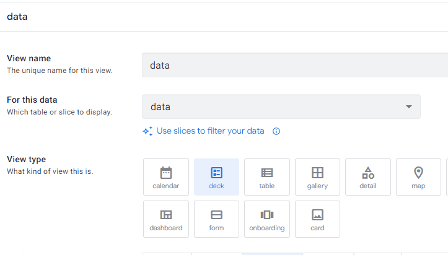
Task: Switch view type to table
Action: pyautogui.click(x=266, y=177)
